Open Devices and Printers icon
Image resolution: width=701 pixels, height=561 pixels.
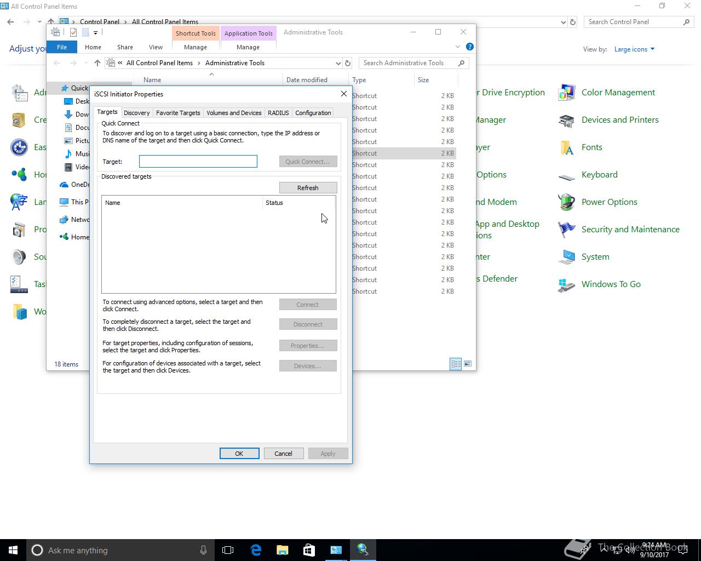coord(566,120)
